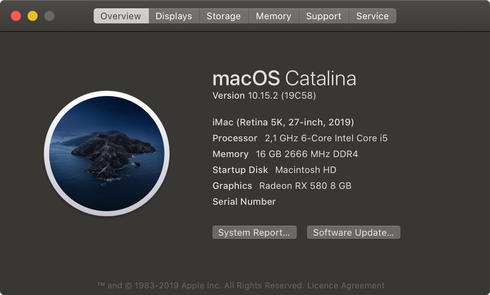Image resolution: width=490 pixels, height=295 pixels.
Task: Select the Memory tab
Action: tap(273, 16)
